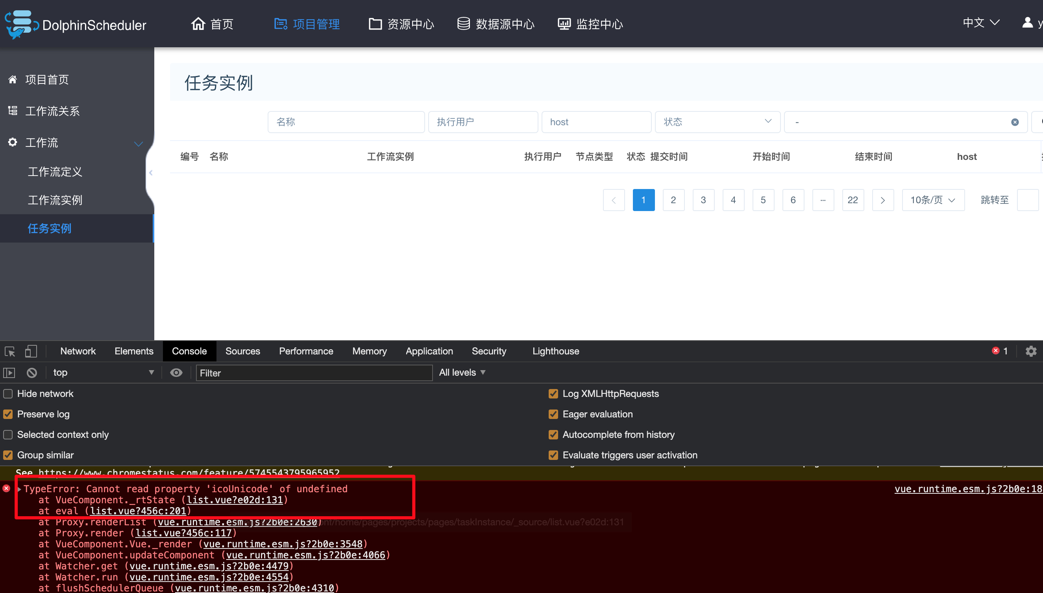Clear console with the ban icon
Image resolution: width=1043 pixels, height=593 pixels.
(x=32, y=372)
